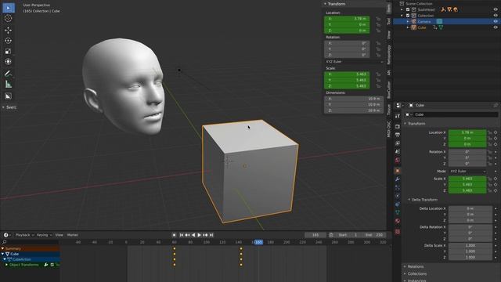Expand the Camera object in outliner
Viewport: 501px width, 282px height.
pos(408,21)
